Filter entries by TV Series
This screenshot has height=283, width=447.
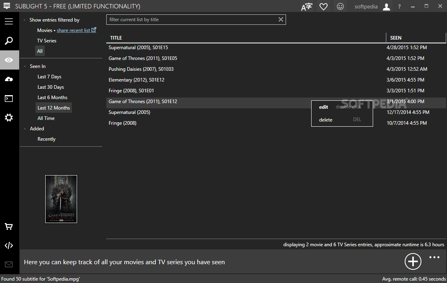point(47,40)
